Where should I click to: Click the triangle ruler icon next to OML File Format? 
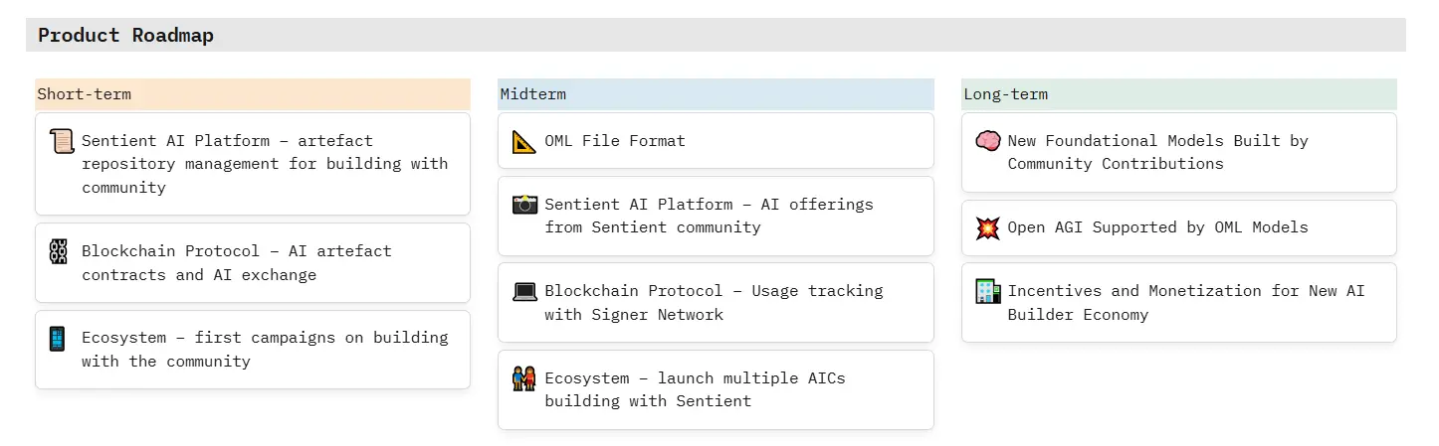pos(524,141)
